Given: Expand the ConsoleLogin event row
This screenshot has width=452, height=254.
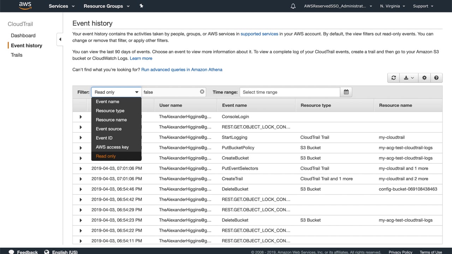Looking at the screenshot, I should (81, 117).
